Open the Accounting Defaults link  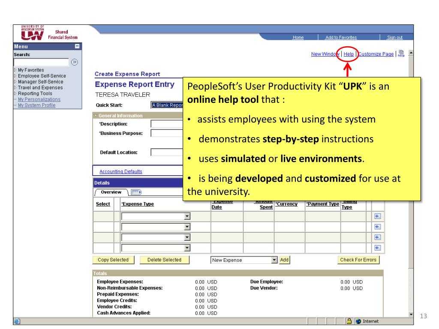click(x=120, y=171)
